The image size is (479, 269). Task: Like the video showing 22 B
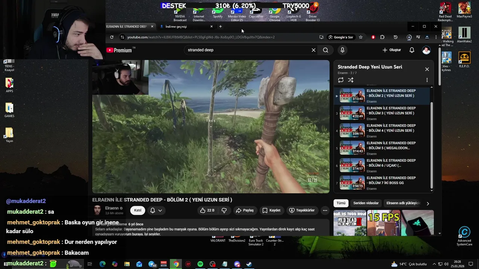[x=207, y=210]
